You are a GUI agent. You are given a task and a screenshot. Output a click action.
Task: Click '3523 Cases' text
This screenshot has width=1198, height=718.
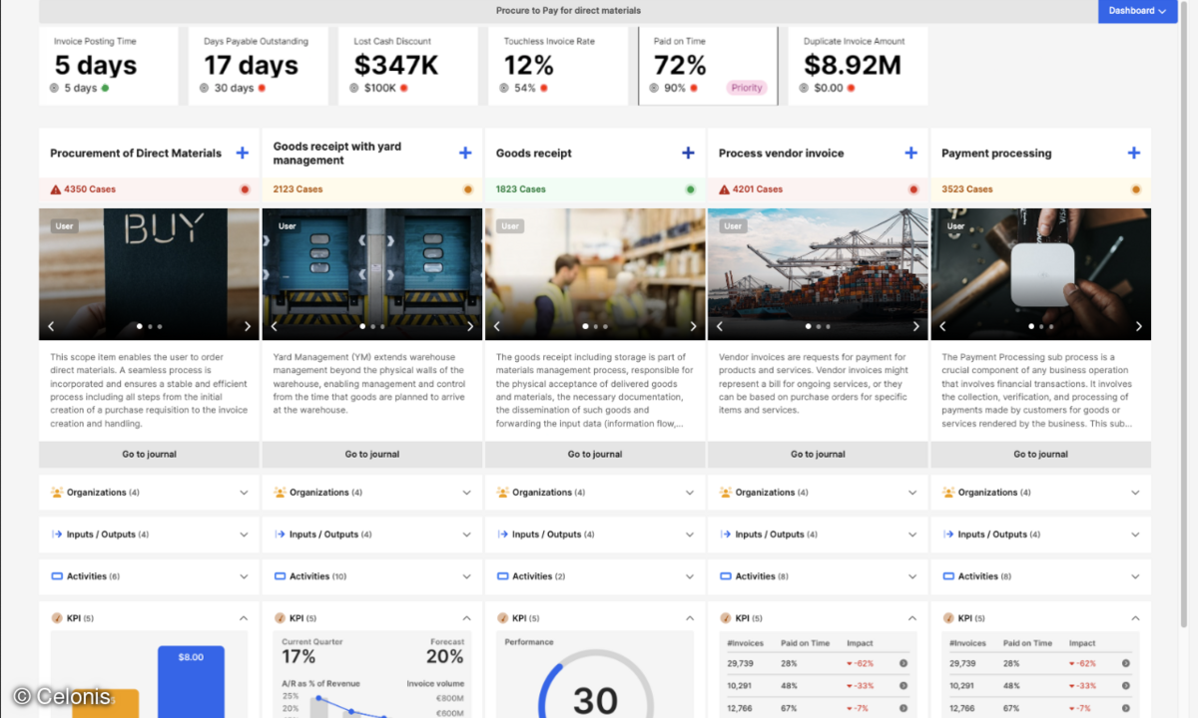(966, 189)
